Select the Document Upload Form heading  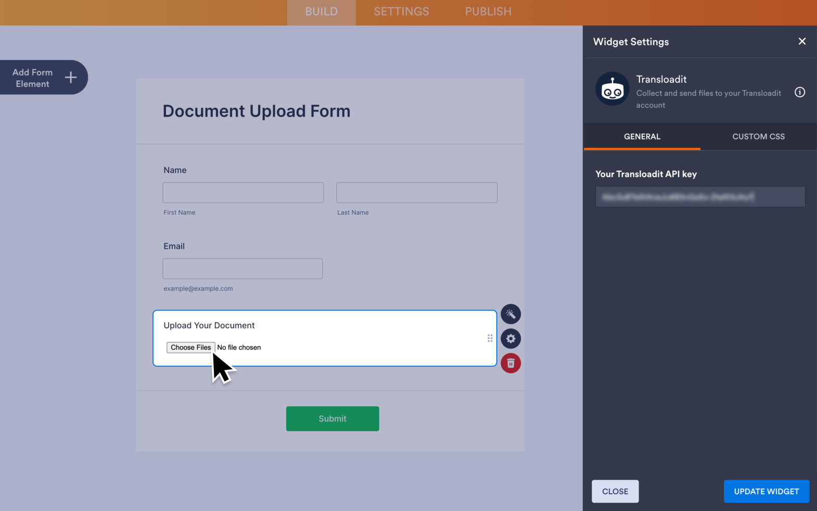pos(256,111)
